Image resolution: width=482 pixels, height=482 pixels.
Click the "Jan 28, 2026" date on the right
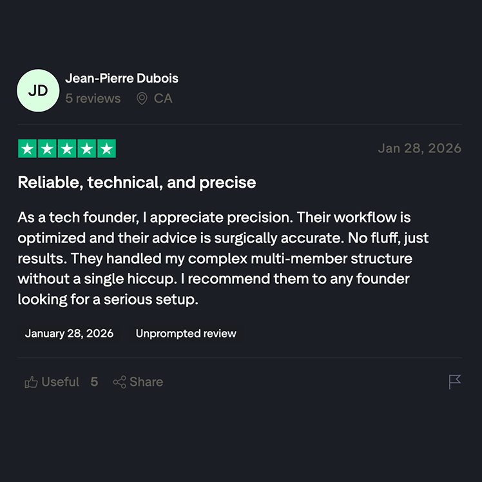coord(419,148)
